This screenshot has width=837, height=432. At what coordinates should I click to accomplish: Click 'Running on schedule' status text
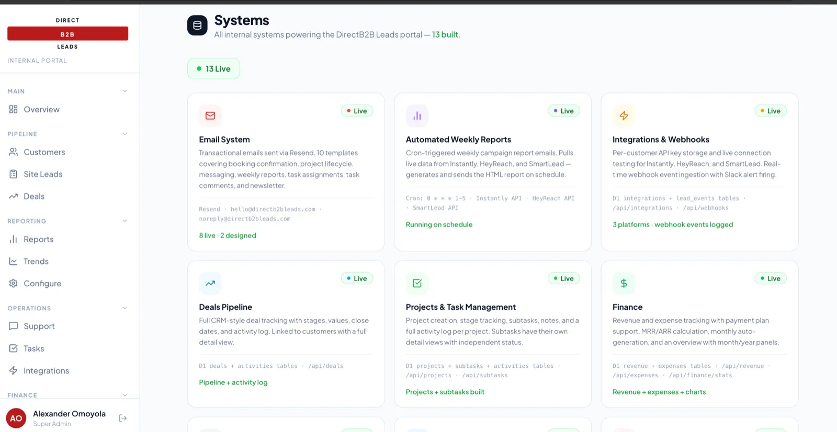439,225
